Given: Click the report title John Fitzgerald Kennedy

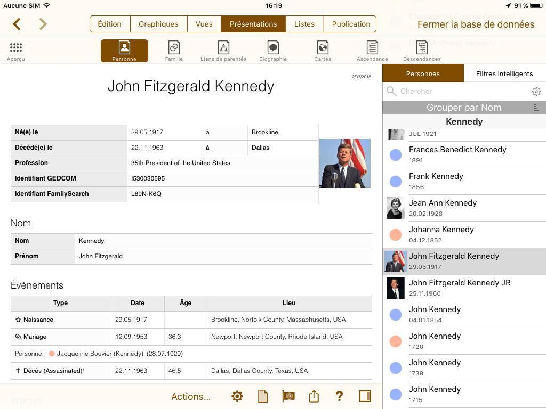Looking at the screenshot, I should pyautogui.click(x=191, y=86).
